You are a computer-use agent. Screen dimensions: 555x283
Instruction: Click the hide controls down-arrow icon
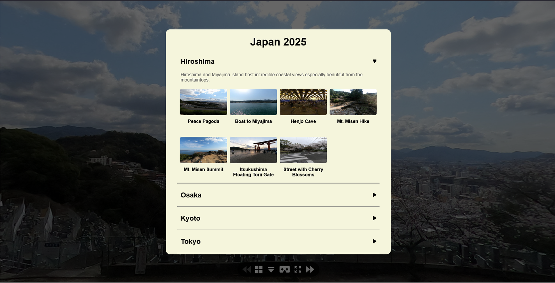(x=271, y=269)
